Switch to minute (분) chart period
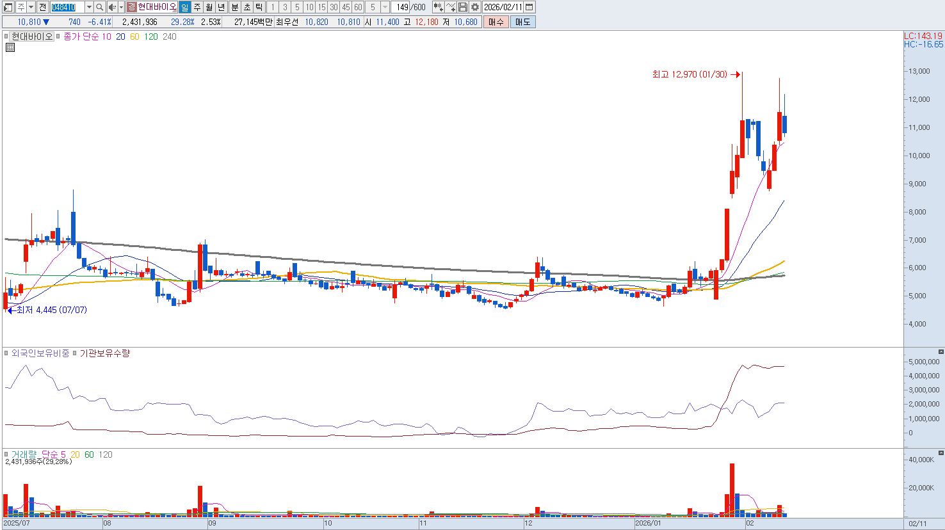Image resolution: width=945 pixels, height=530 pixels. [x=234, y=7]
